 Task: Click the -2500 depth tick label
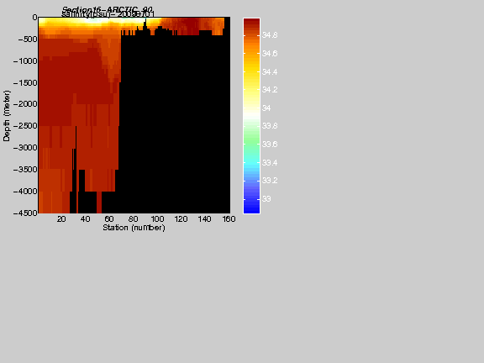[25, 126]
